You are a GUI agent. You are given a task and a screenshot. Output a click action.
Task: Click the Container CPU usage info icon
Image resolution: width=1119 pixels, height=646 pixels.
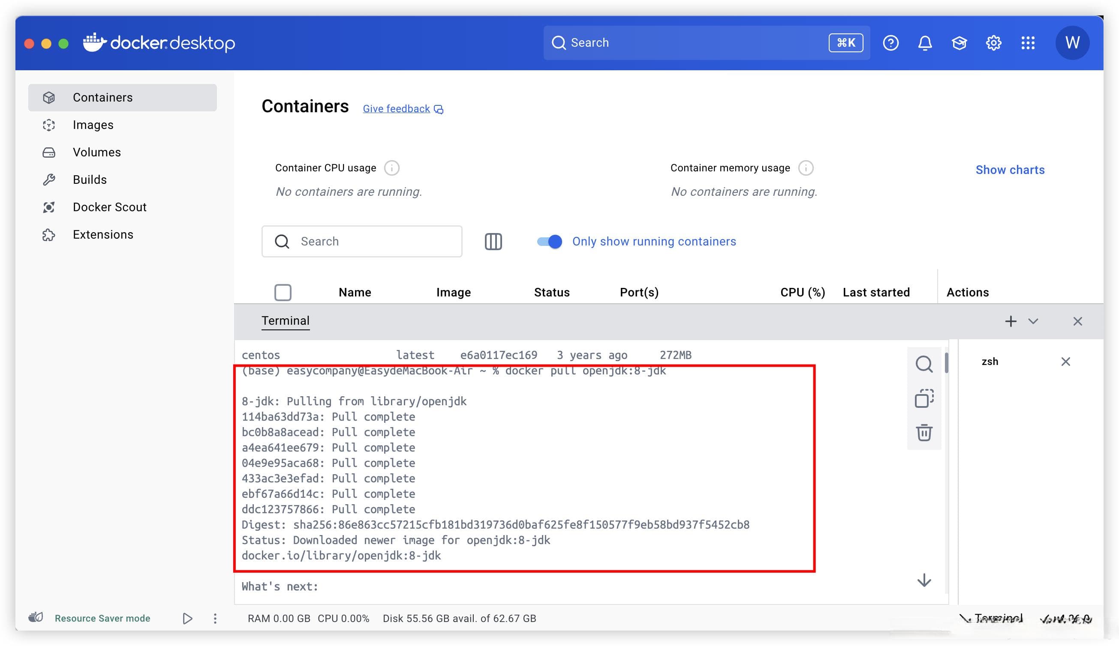392,168
